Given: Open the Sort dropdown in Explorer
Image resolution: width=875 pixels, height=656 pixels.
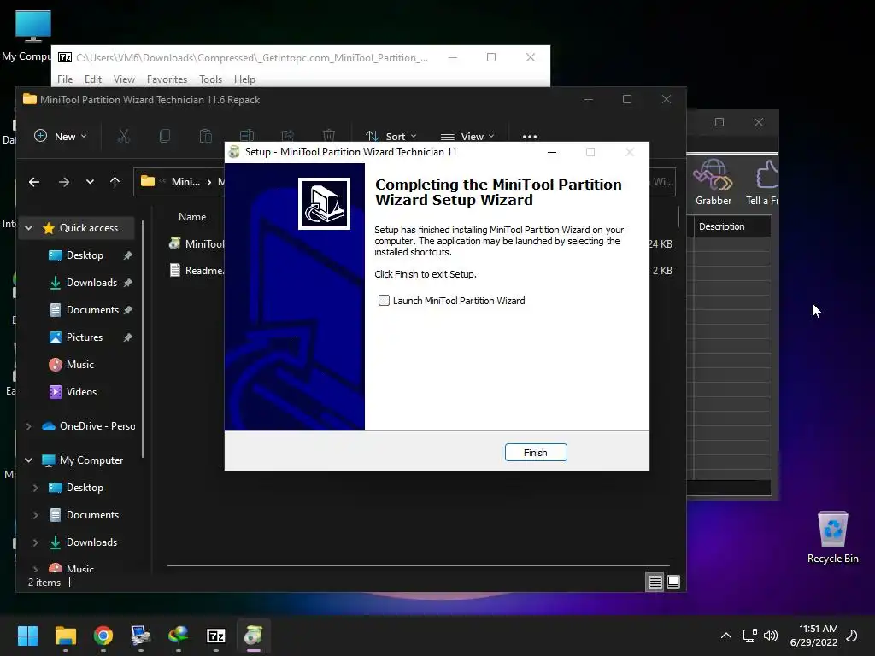Looking at the screenshot, I should pyautogui.click(x=391, y=136).
